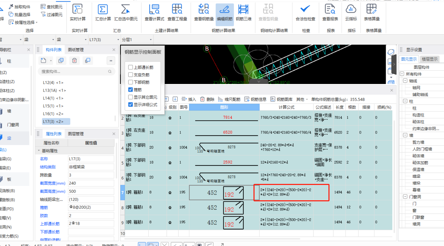Image resolution: width=444 pixels, height=246 pixels.
Task: Open the 表格算量 tool
Action: 372,12
